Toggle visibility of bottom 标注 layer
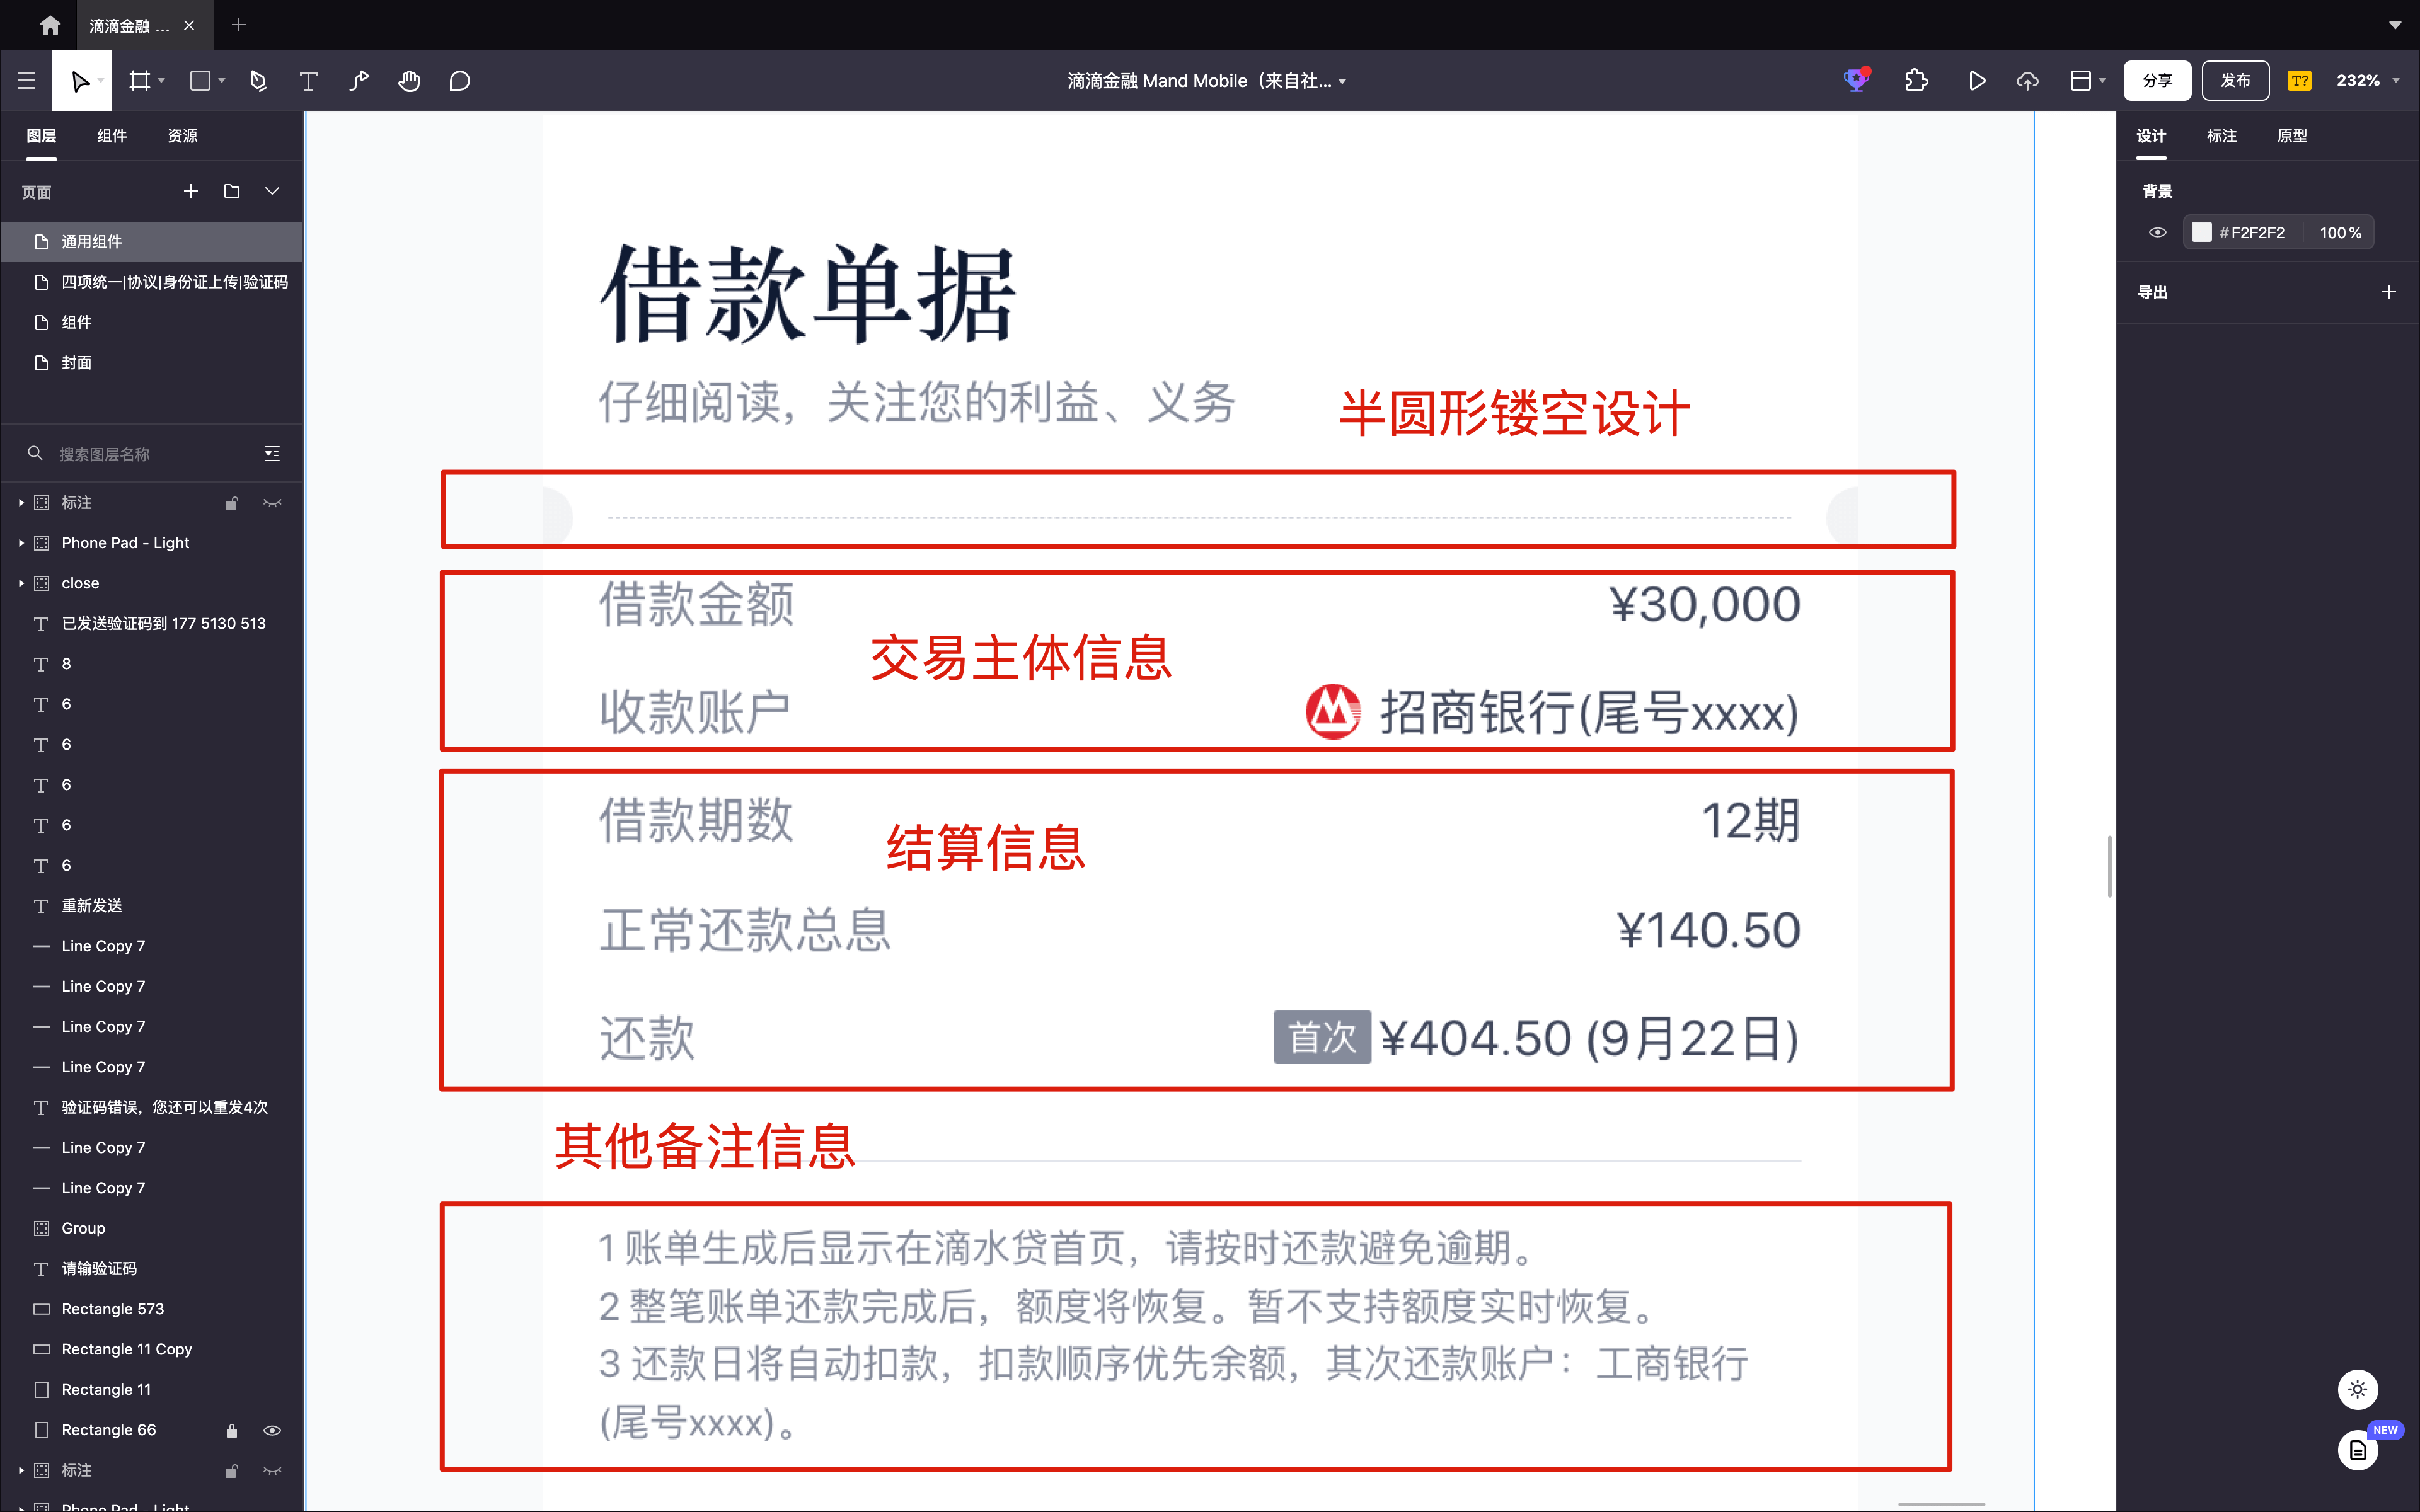 (x=272, y=1471)
